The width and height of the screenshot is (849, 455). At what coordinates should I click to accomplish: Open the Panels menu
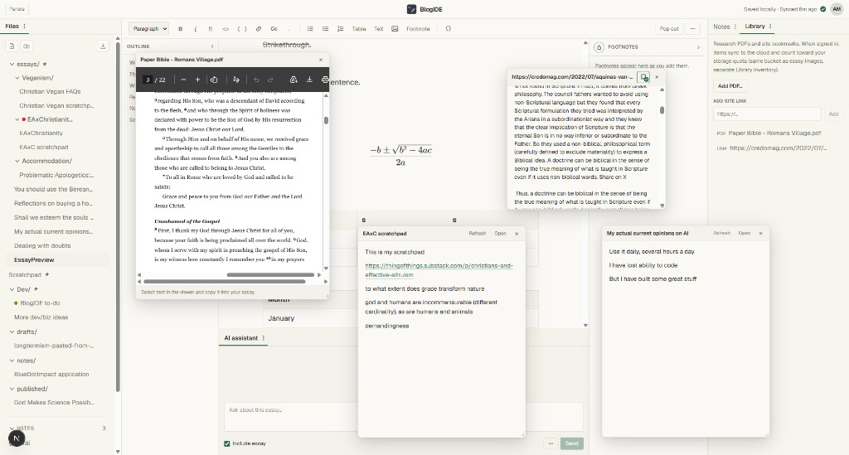[17, 8]
